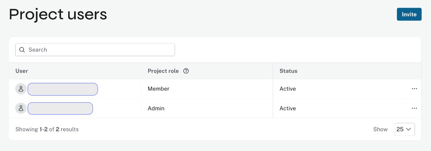This screenshot has height=151, width=431.
Task: Click the magnifier icon in the search box
Action: (x=22, y=49)
